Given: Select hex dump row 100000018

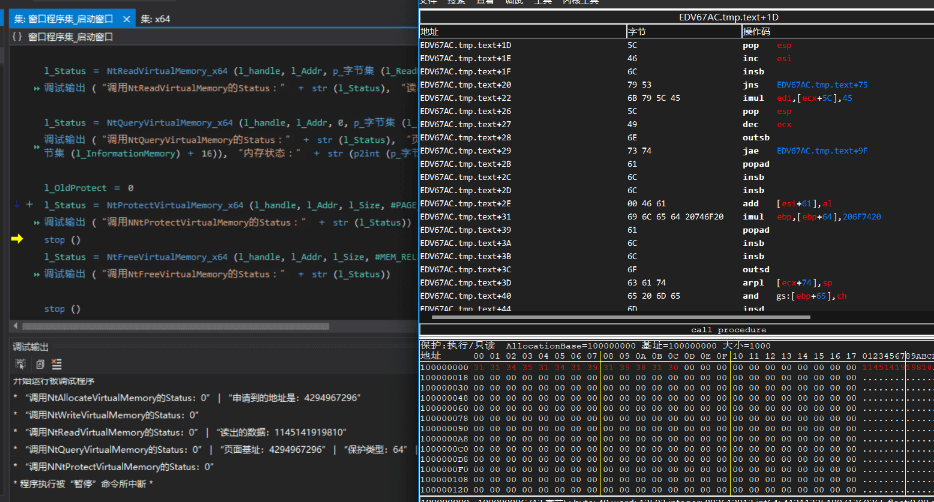Looking at the screenshot, I should (677, 377).
